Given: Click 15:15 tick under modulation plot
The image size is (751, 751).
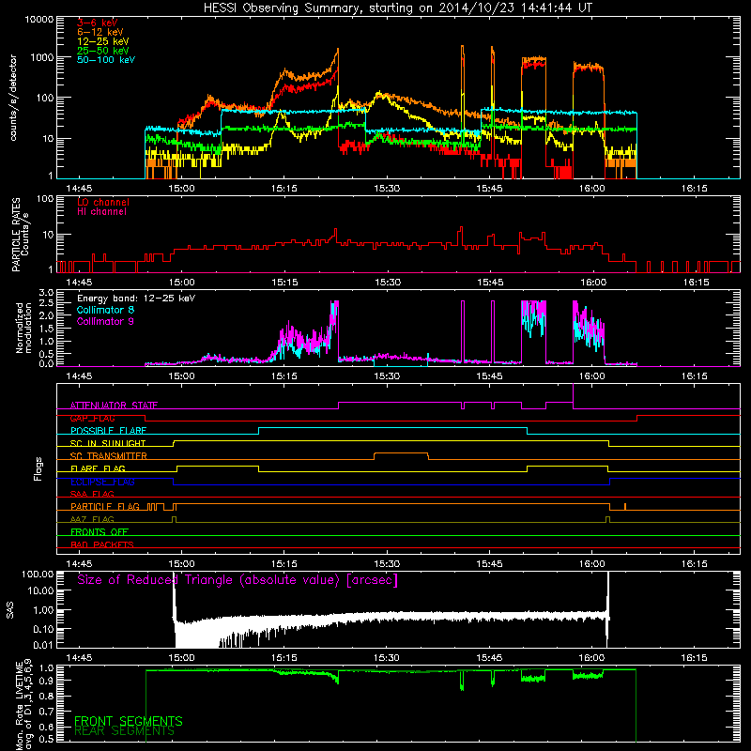Looking at the screenshot, I should click(284, 376).
